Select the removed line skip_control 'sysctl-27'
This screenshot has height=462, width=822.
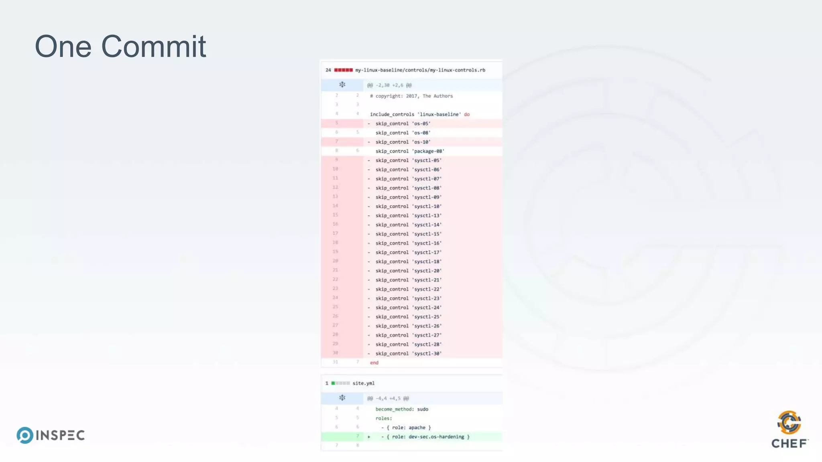(x=411, y=336)
